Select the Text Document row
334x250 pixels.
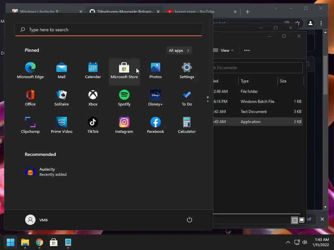point(258,112)
